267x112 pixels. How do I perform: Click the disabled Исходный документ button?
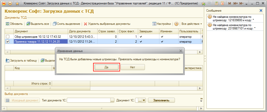(x=23, y=100)
